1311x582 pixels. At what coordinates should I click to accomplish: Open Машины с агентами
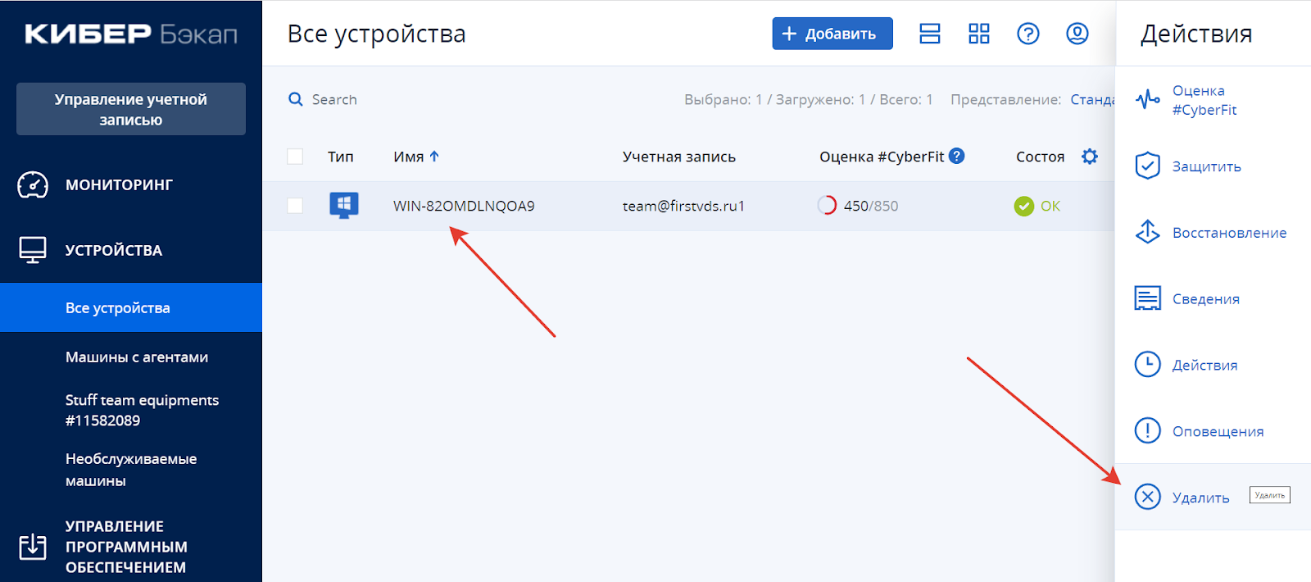137,357
